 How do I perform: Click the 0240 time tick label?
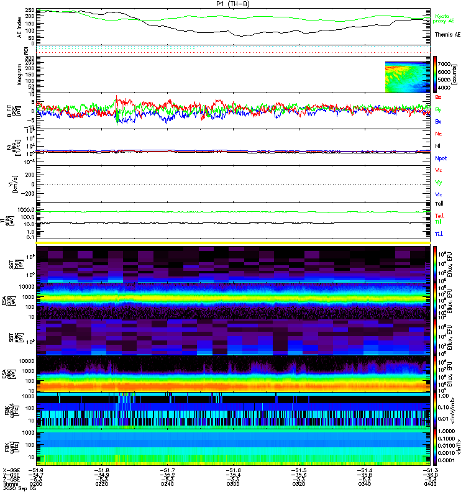pos(167,484)
